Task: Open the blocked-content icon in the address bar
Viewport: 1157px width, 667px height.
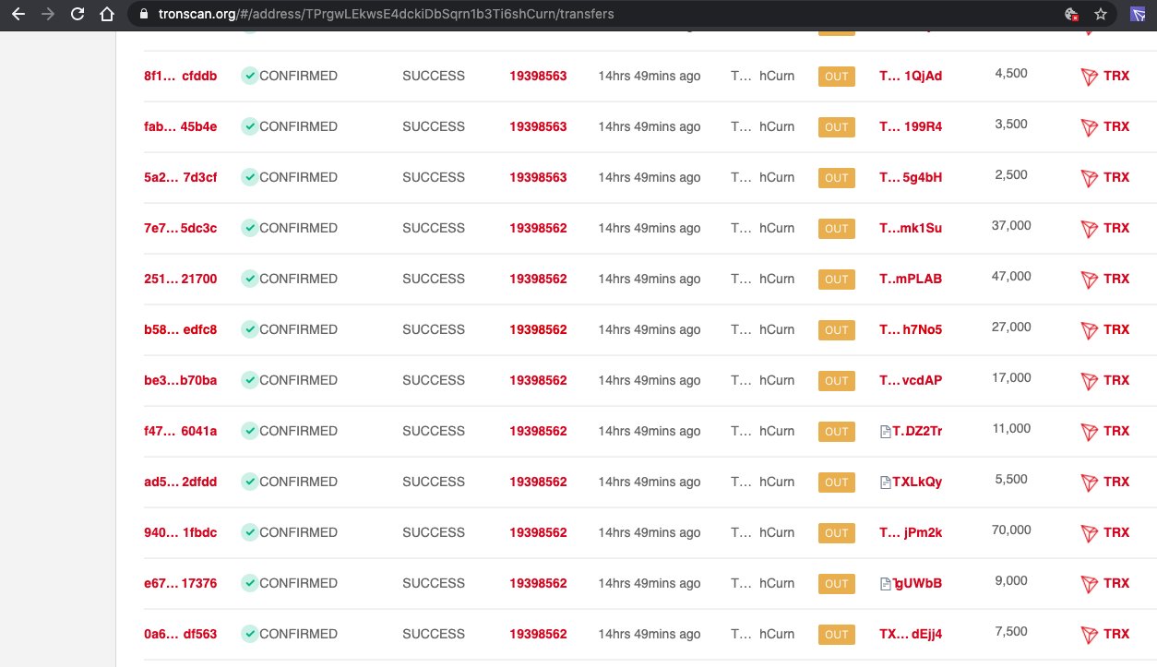Action: (x=1071, y=15)
